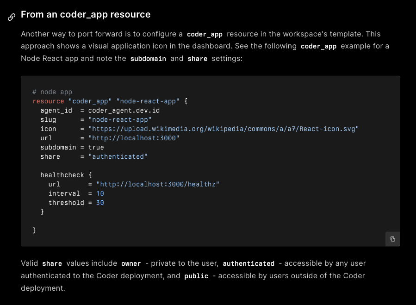Image resolution: width=416 pixels, height=305 pixels.
Task: Click the "authenticated" string in the code block
Action: pos(118,156)
